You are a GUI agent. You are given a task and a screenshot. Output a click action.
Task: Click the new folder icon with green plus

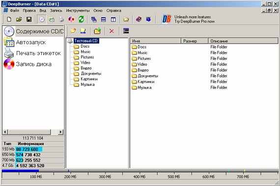(97, 31)
